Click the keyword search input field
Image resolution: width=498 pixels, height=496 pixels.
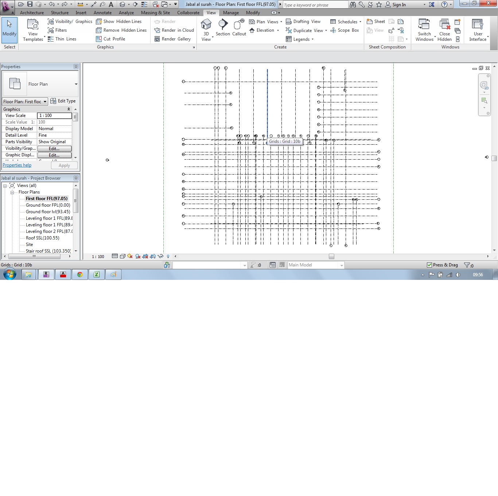315,5
